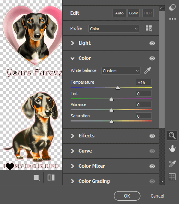The width and height of the screenshot is (179, 204).
Task: Select the Hand pan tool
Action: point(172,148)
